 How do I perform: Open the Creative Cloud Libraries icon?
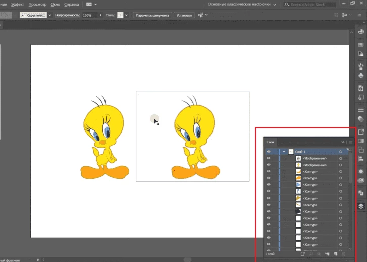[361, 180]
